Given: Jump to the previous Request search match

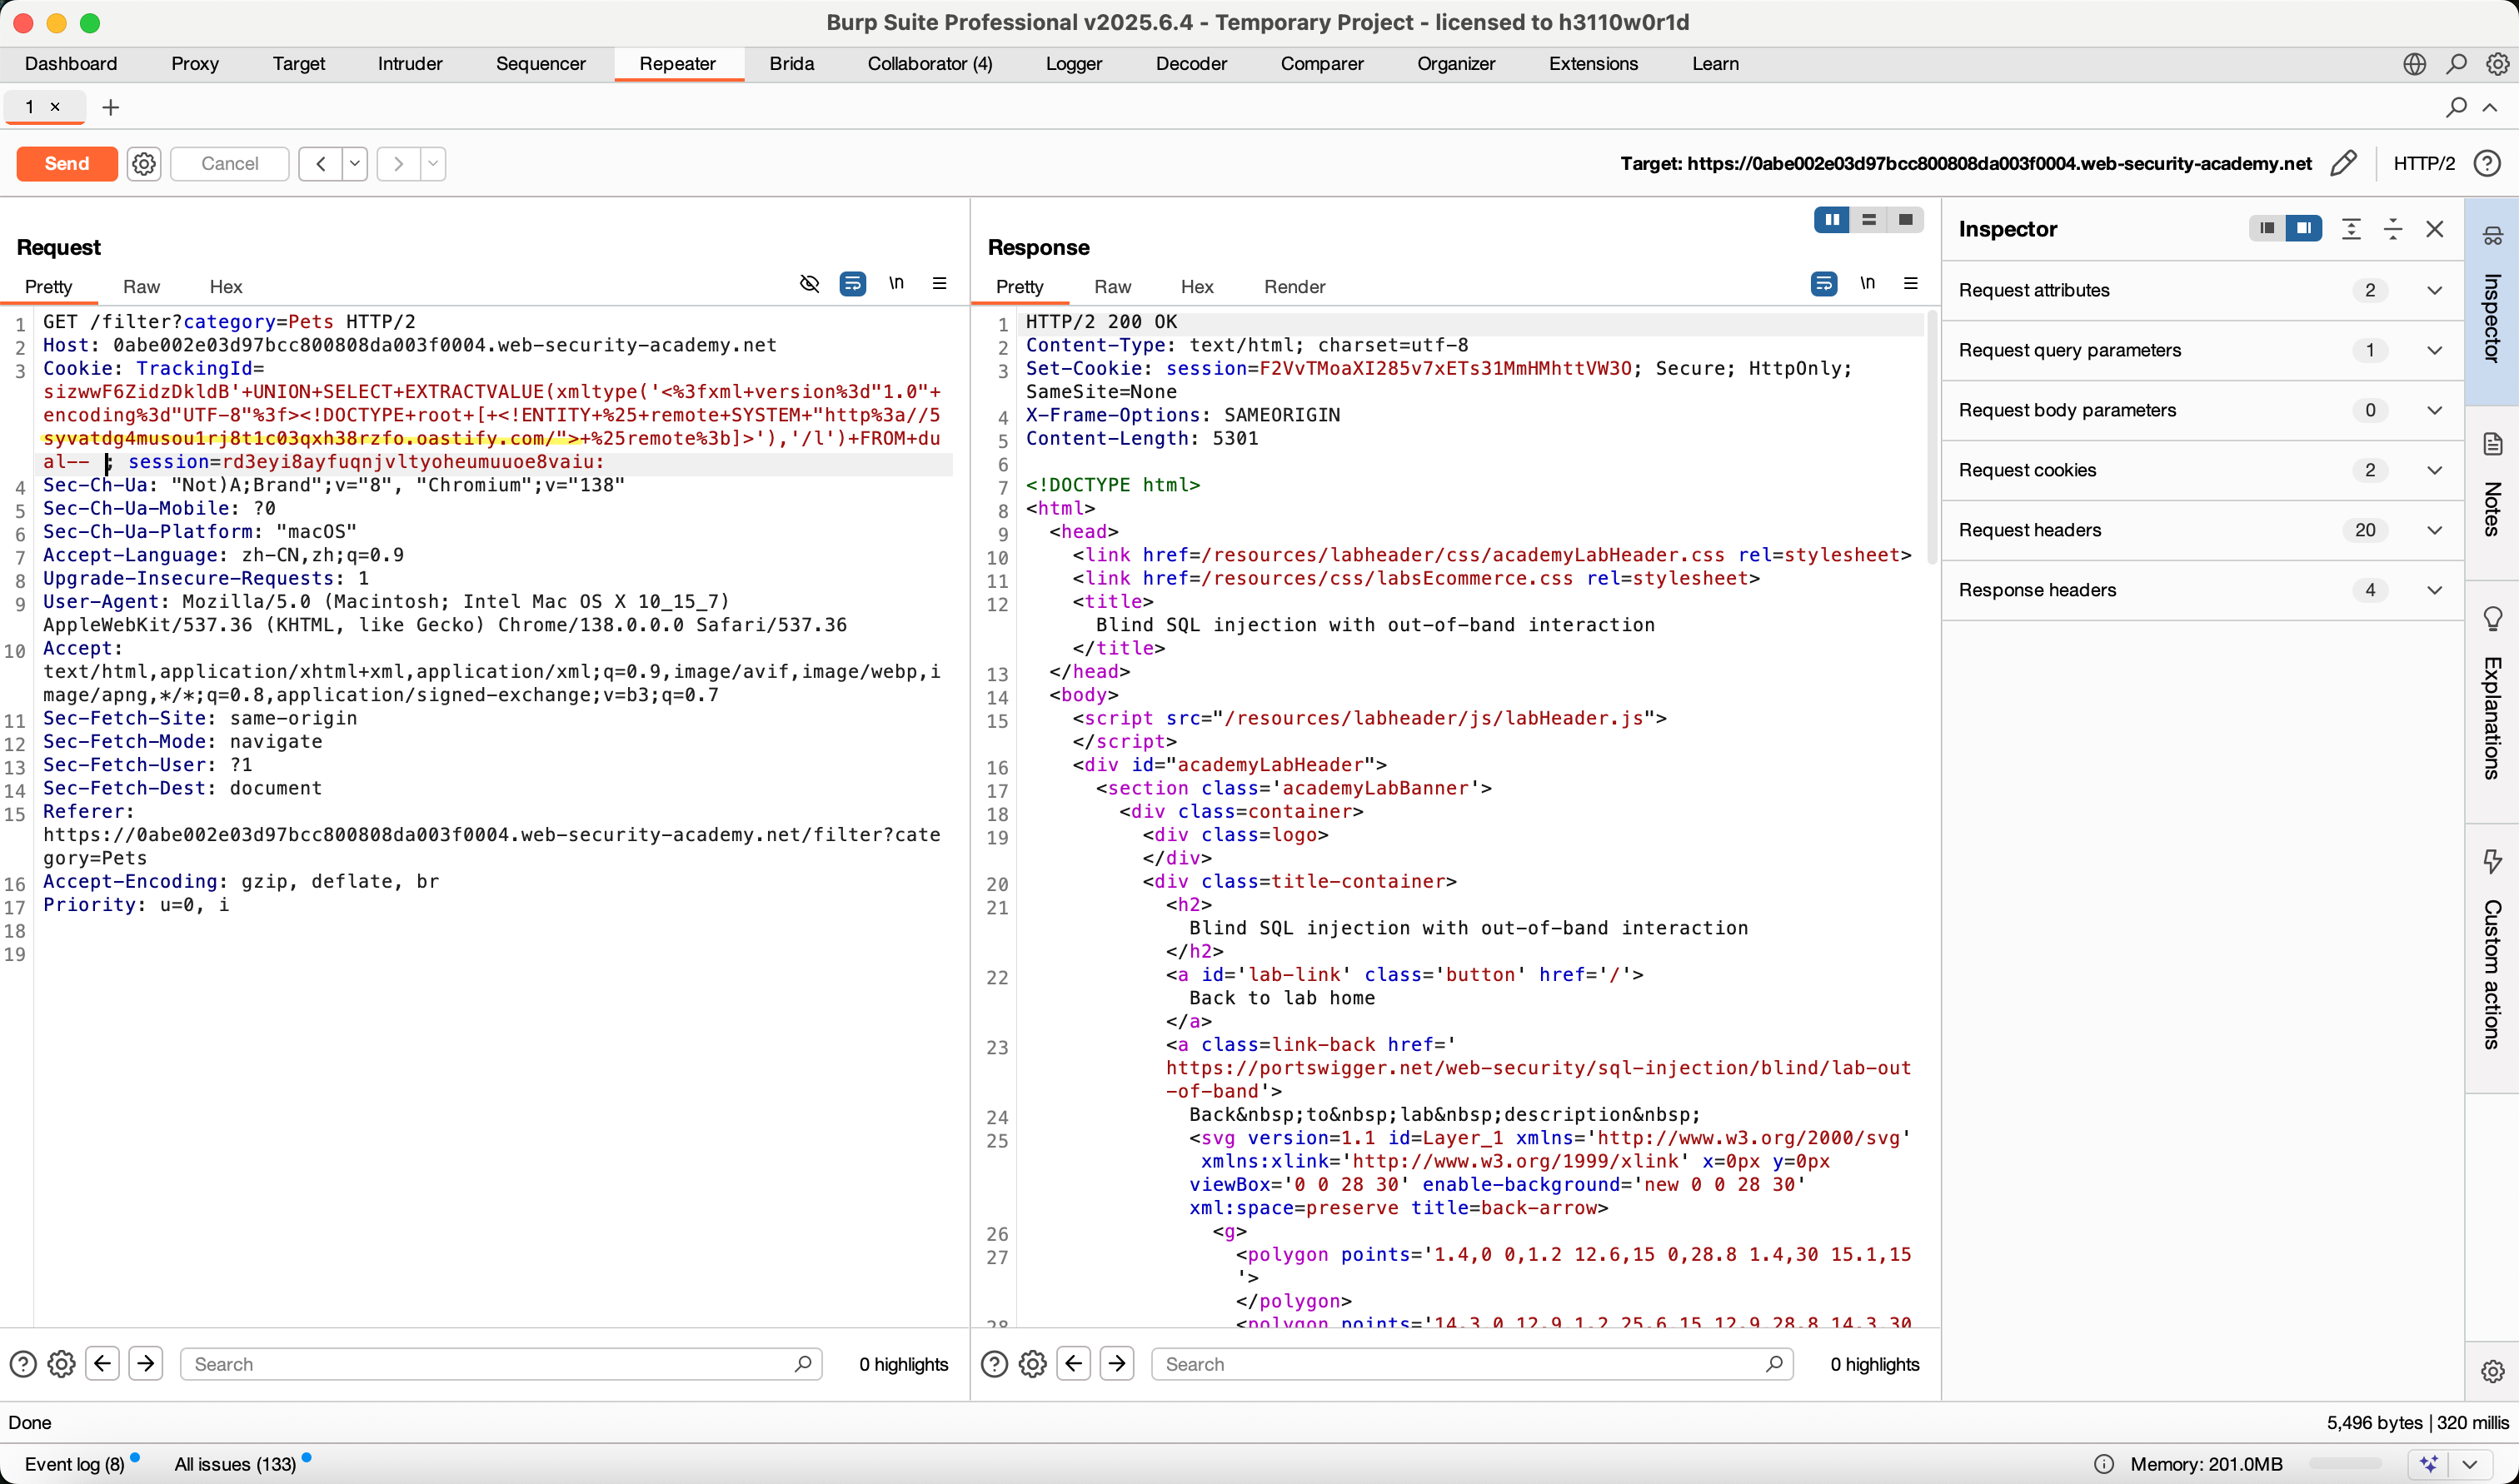Looking at the screenshot, I should click(x=102, y=1363).
